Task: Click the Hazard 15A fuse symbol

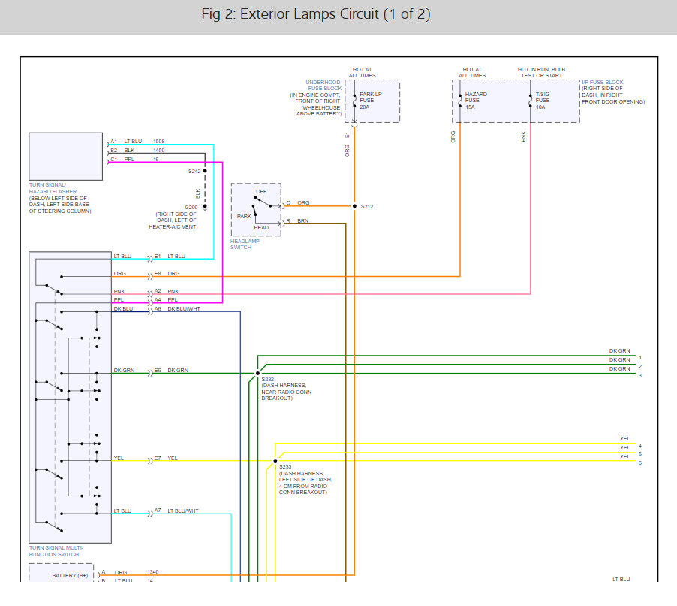Action: pos(460,100)
